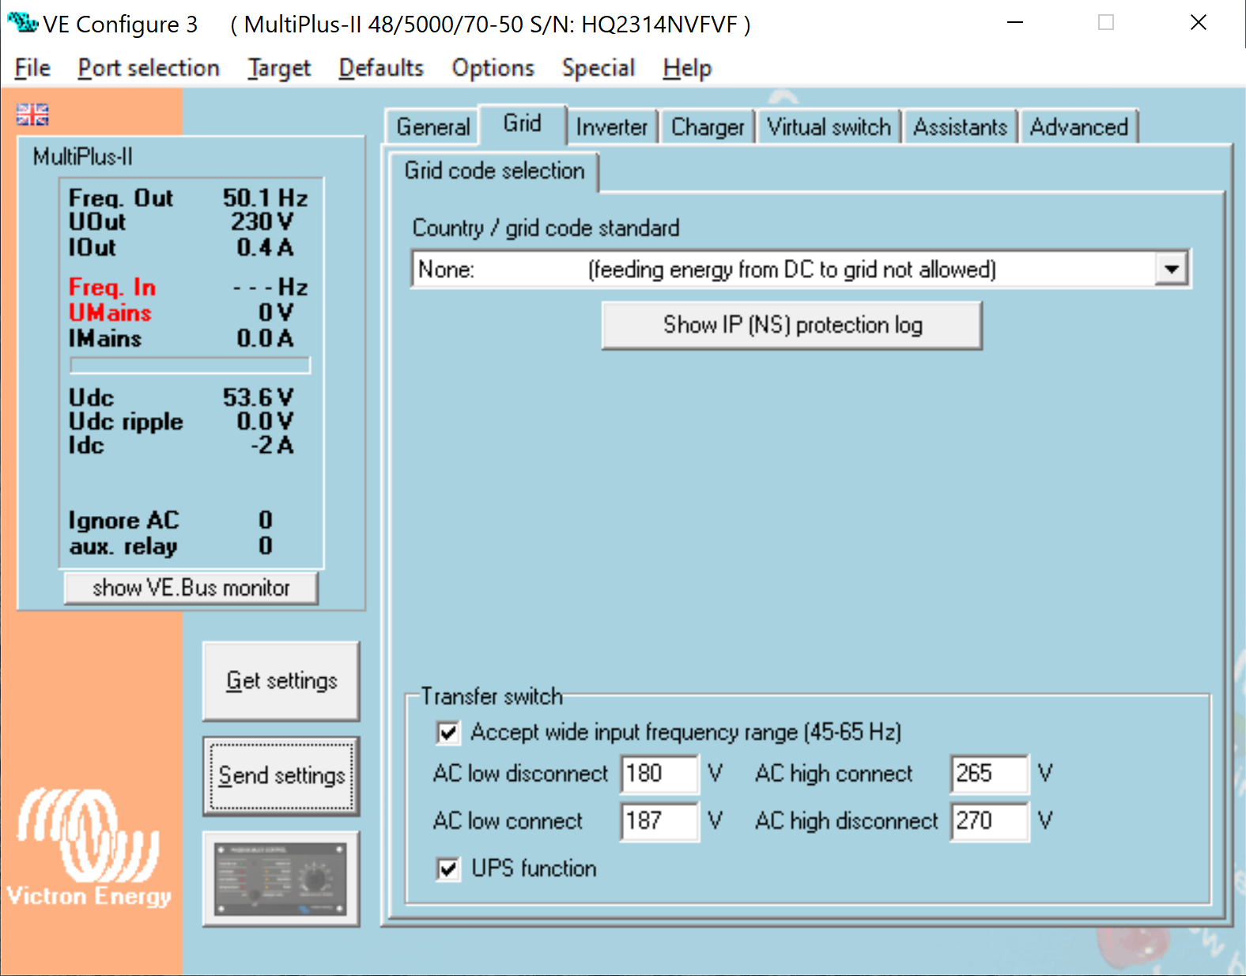Screen dimensions: 1246x976
Task: Click the AC high disconnect voltage field
Action: pyautogui.click(x=989, y=821)
